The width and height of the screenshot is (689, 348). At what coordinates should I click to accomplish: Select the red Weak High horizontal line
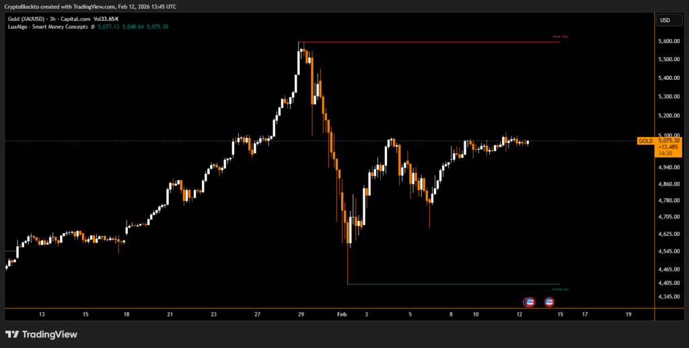pyautogui.click(x=431, y=42)
